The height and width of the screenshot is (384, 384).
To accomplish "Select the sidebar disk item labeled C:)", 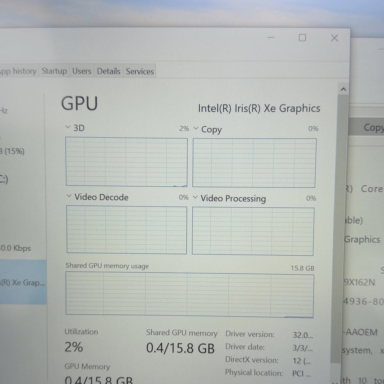I will click(4, 179).
